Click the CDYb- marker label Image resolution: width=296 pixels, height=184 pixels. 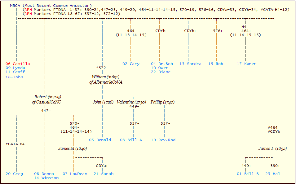point(161,31)
